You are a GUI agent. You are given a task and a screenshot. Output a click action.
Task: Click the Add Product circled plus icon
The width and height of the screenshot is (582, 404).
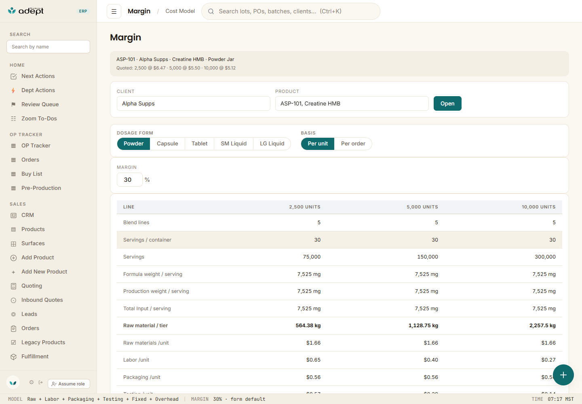[13, 258]
